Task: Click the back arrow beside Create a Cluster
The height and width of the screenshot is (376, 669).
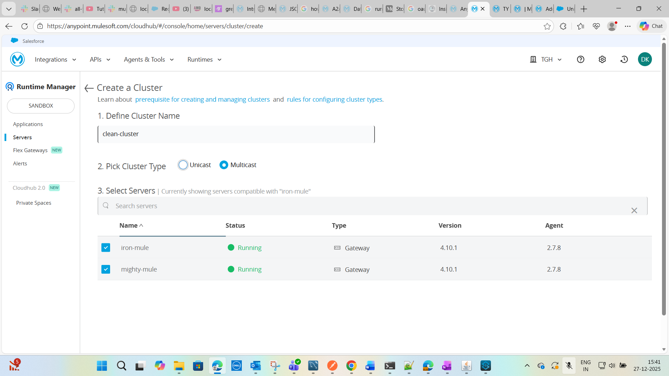Action: (89, 88)
